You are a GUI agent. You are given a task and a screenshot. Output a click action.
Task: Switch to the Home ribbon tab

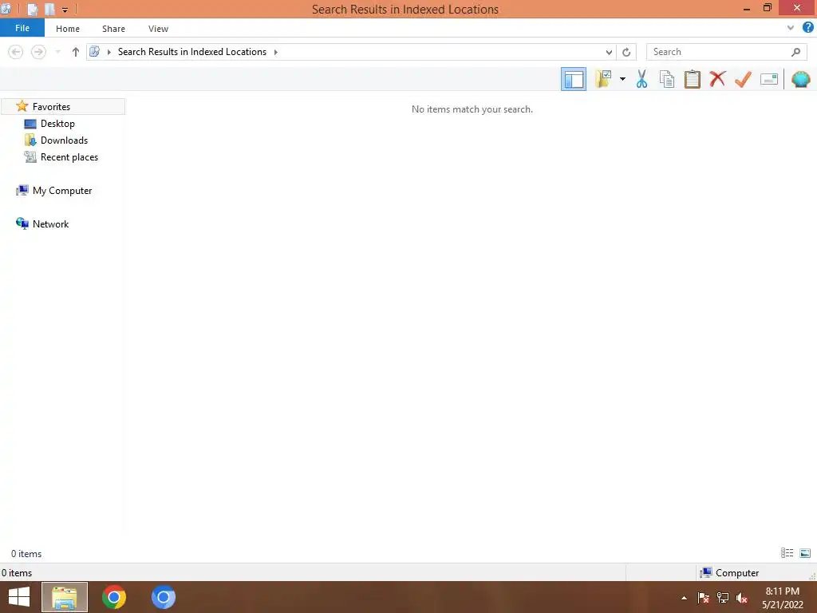point(68,29)
